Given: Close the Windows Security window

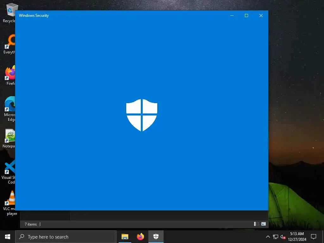Looking at the screenshot, I should tap(261, 16).
